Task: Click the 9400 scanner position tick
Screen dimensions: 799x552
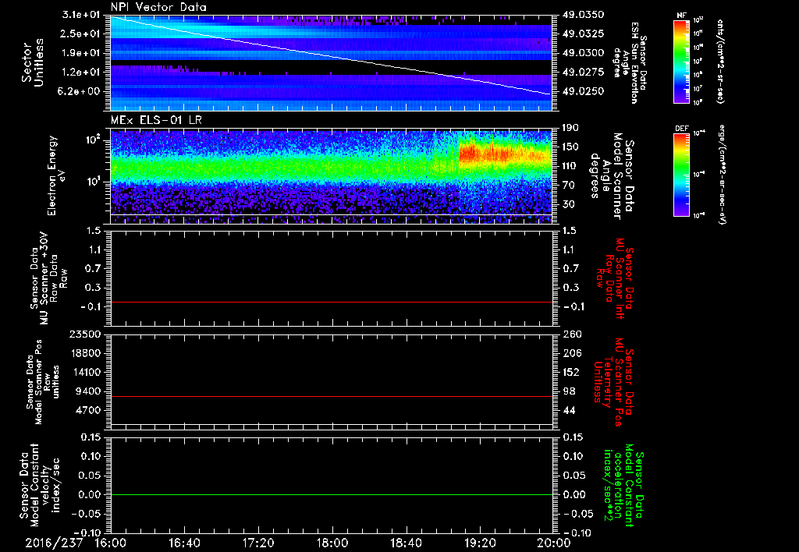Action: point(88,391)
